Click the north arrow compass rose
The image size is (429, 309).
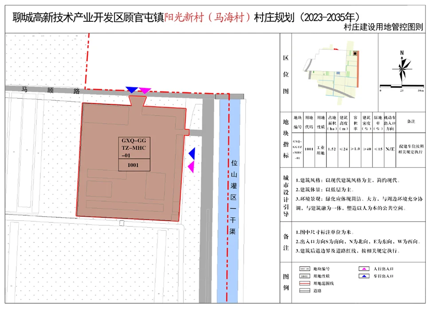(x=401, y=68)
